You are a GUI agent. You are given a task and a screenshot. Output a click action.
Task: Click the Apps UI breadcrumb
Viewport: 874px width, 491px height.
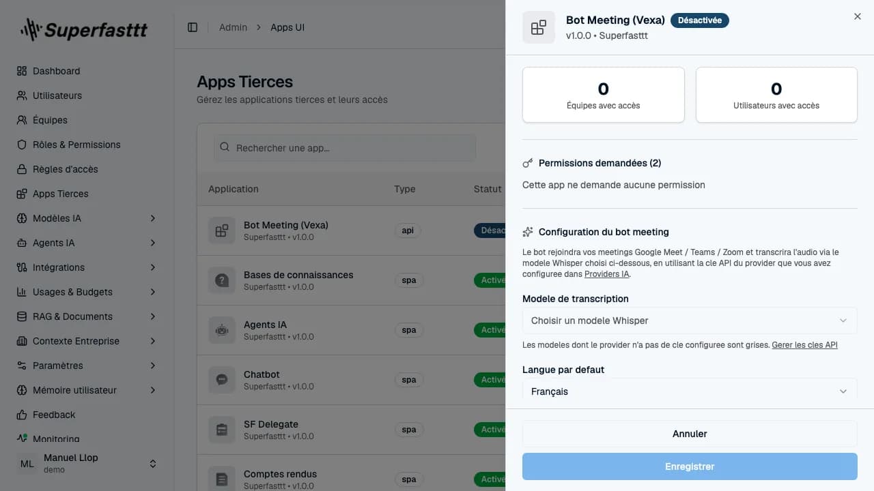[287, 27]
